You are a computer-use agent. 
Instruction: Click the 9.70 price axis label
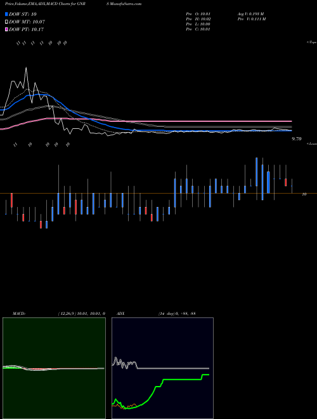(x=297, y=138)
